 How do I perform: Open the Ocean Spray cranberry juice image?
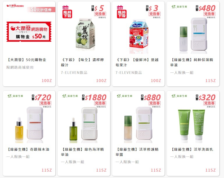139,36
